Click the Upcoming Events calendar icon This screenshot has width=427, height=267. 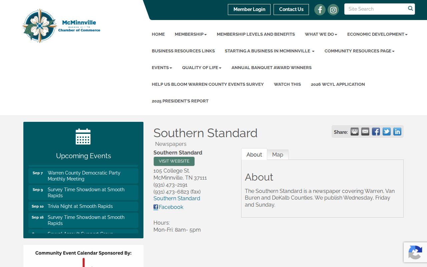click(x=83, y=137)
